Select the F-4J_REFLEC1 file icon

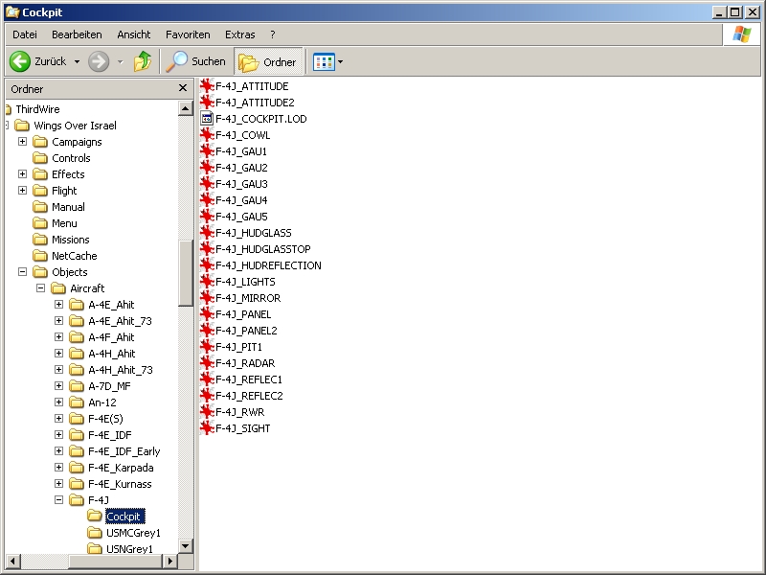pos(207,379)
